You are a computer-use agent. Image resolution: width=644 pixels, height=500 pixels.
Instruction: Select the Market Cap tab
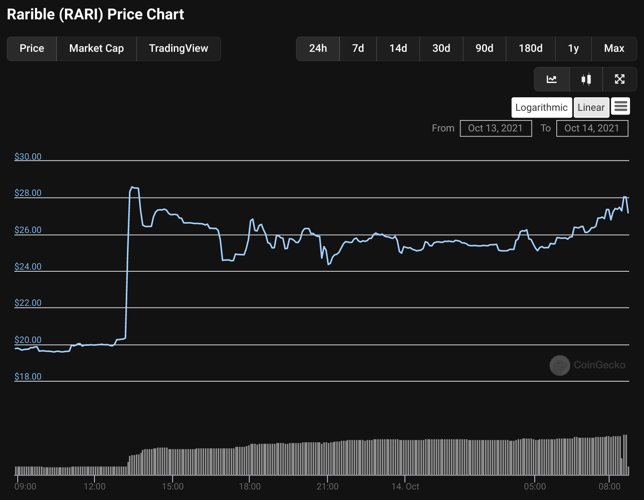(x=97, y=48)
